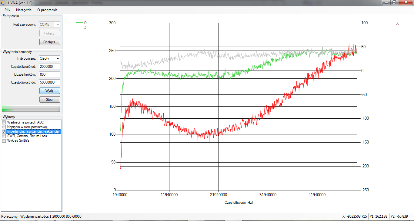
Task: Click the 'Liczba kroków' input field
Action: click(49, 74)
